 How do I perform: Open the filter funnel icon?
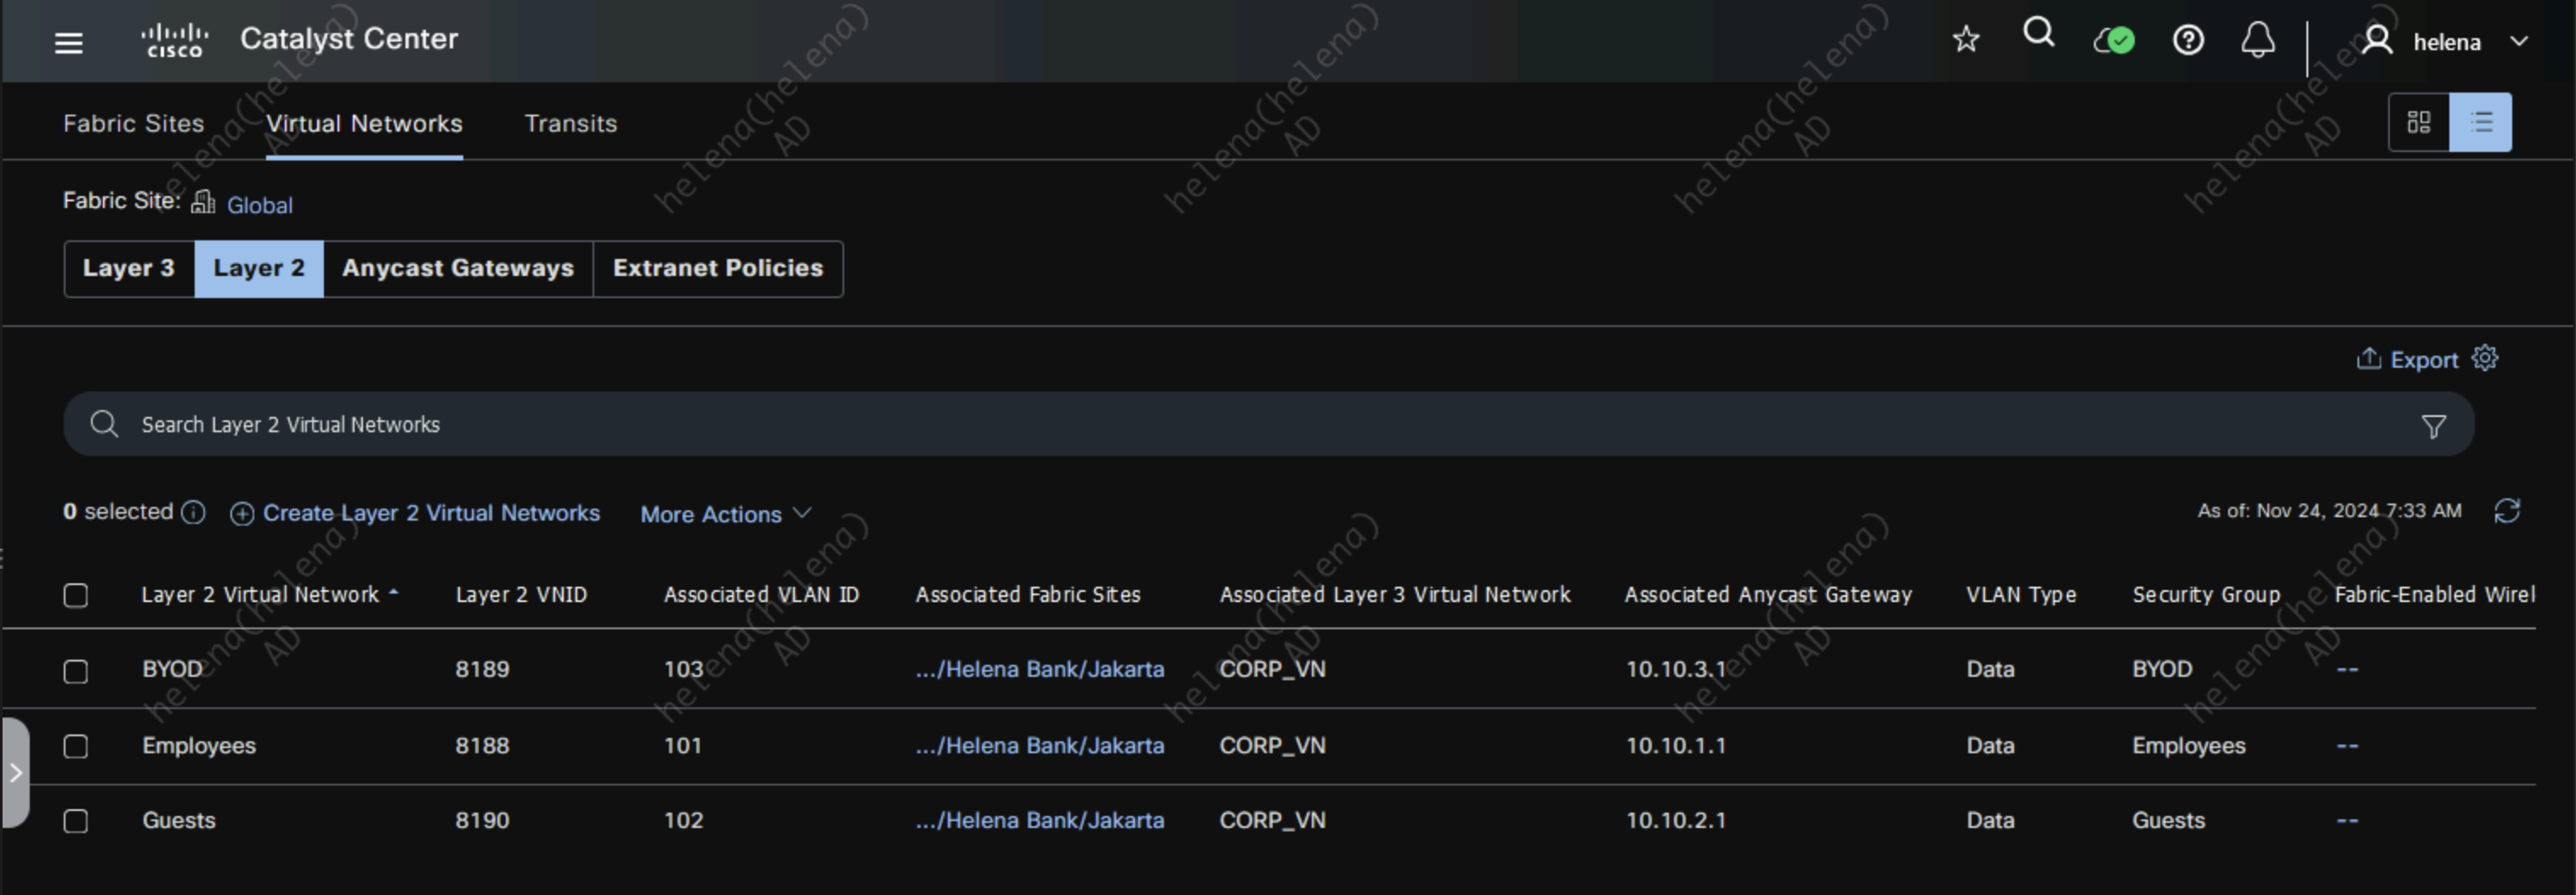[x=2433, y=426]
